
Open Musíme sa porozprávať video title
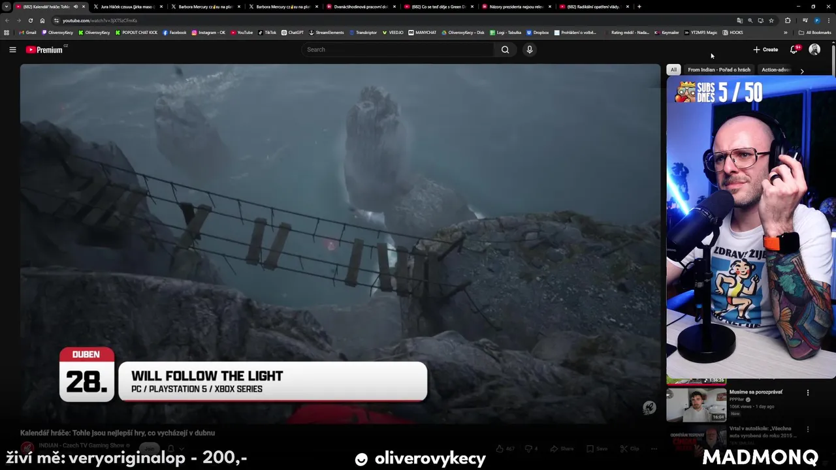tap(756, 392)
